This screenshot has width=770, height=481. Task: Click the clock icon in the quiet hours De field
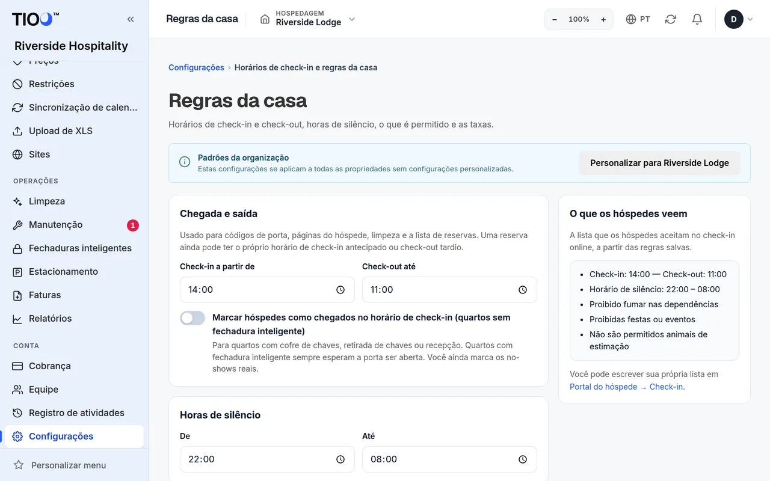click(x=340, y=459)
